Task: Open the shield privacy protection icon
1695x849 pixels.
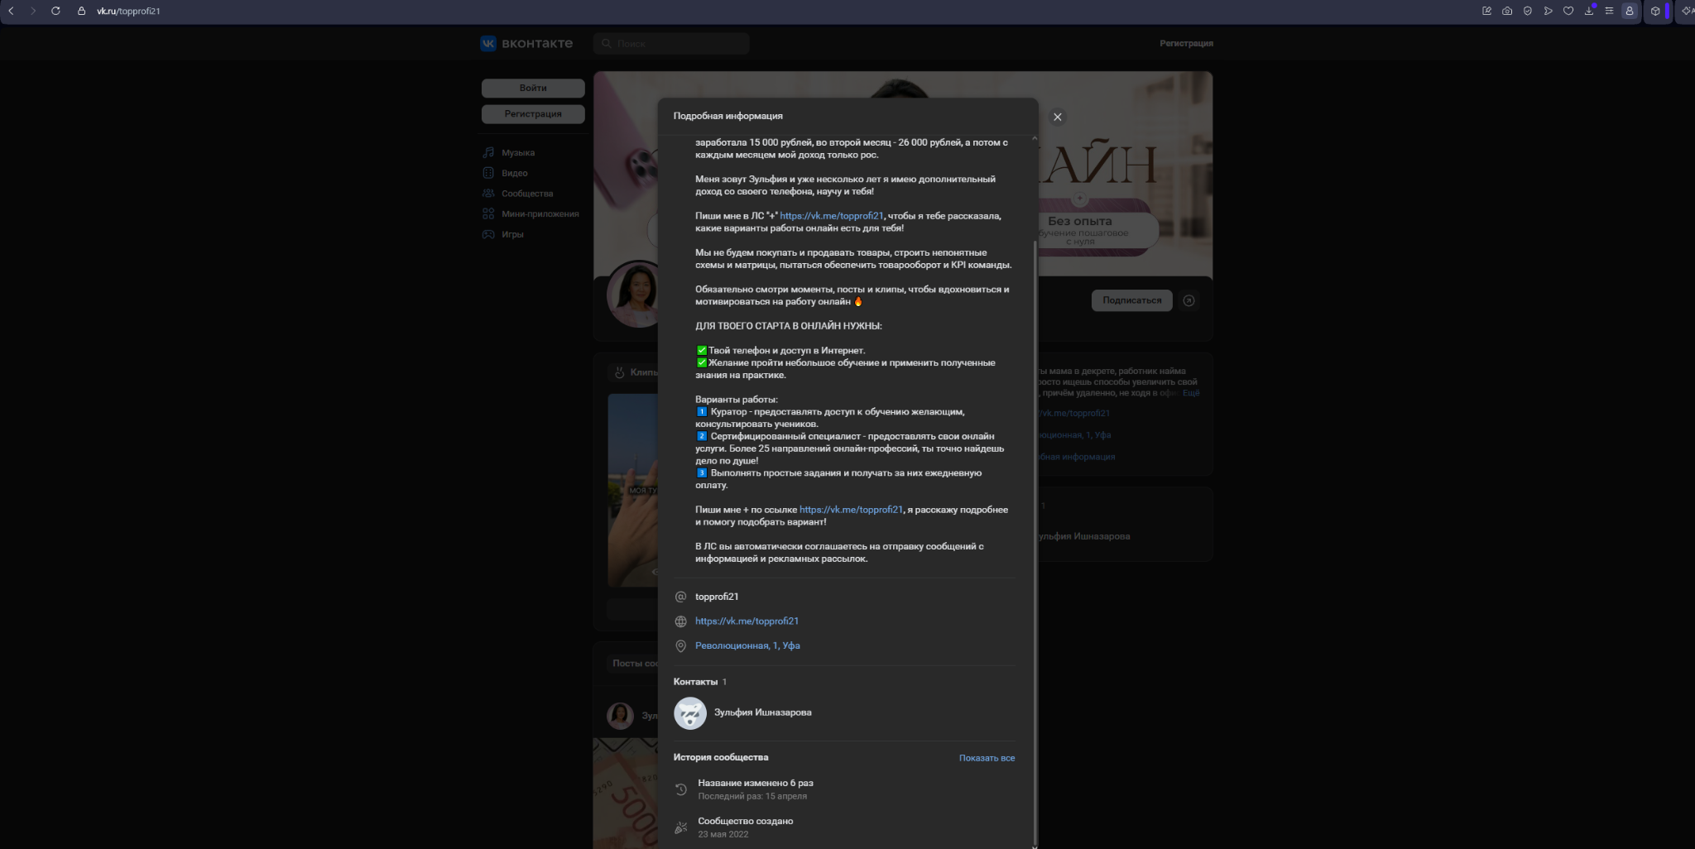Action: point(1527,11)
